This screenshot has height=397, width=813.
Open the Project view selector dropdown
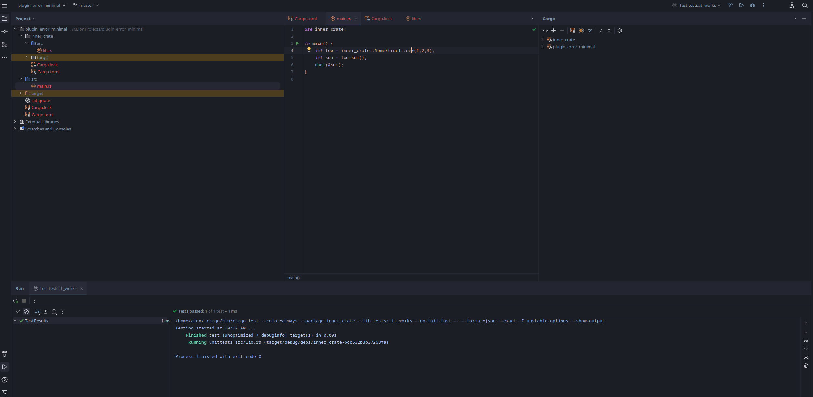pyautogui.click(x=25, y=19)
